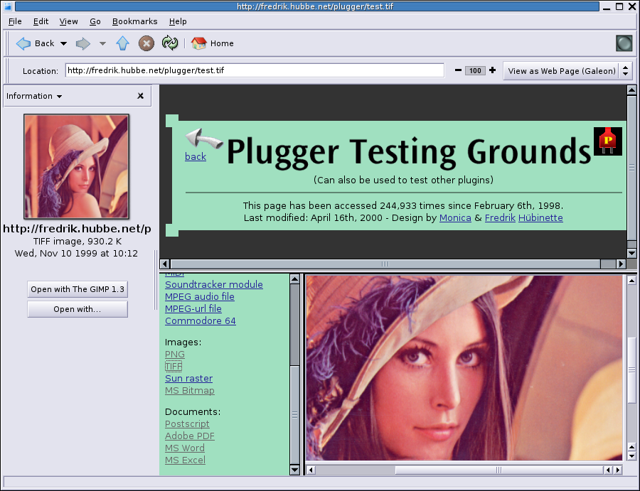
Task: Click Open with The GIMP 1.3
Action: (78, 289)
